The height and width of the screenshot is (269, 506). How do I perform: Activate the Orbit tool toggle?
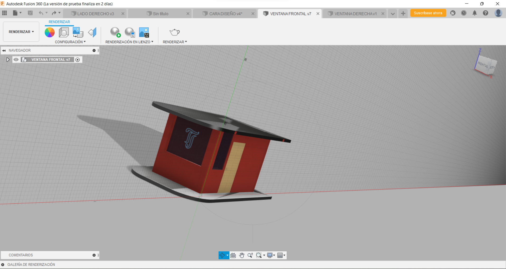[x=223, y=255]
